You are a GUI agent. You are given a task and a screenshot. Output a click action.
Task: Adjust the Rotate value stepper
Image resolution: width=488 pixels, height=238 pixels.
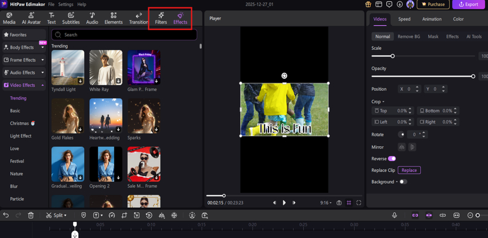(425, 135)
